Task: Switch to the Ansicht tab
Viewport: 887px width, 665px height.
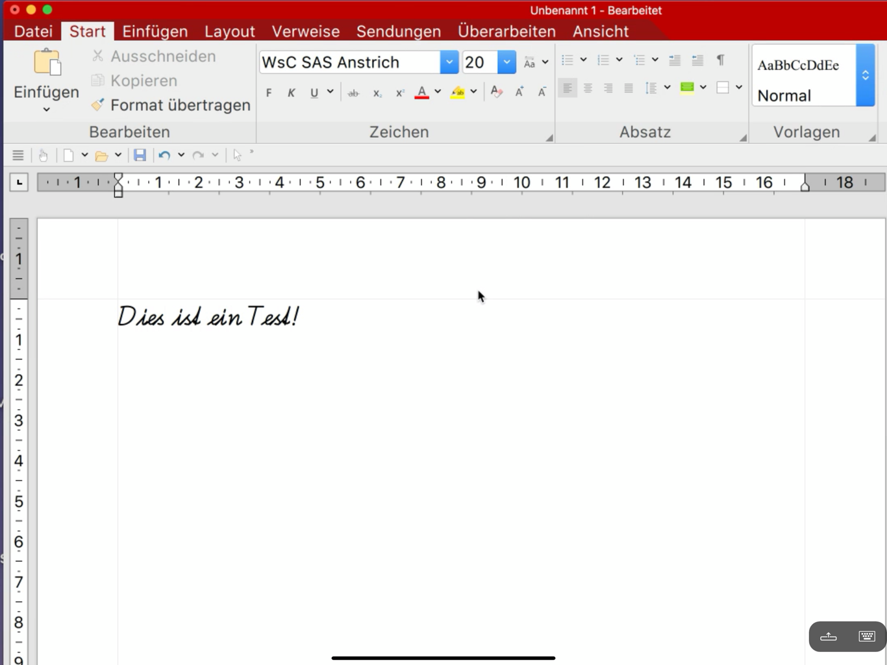Action: (x=600, y=31)
